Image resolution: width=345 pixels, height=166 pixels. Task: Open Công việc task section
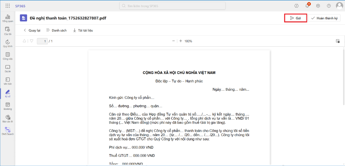tap(7, 56)
